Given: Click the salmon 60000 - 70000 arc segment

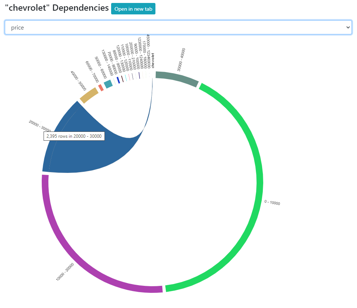Looking at the screenshot, I should tap(101, 88).
